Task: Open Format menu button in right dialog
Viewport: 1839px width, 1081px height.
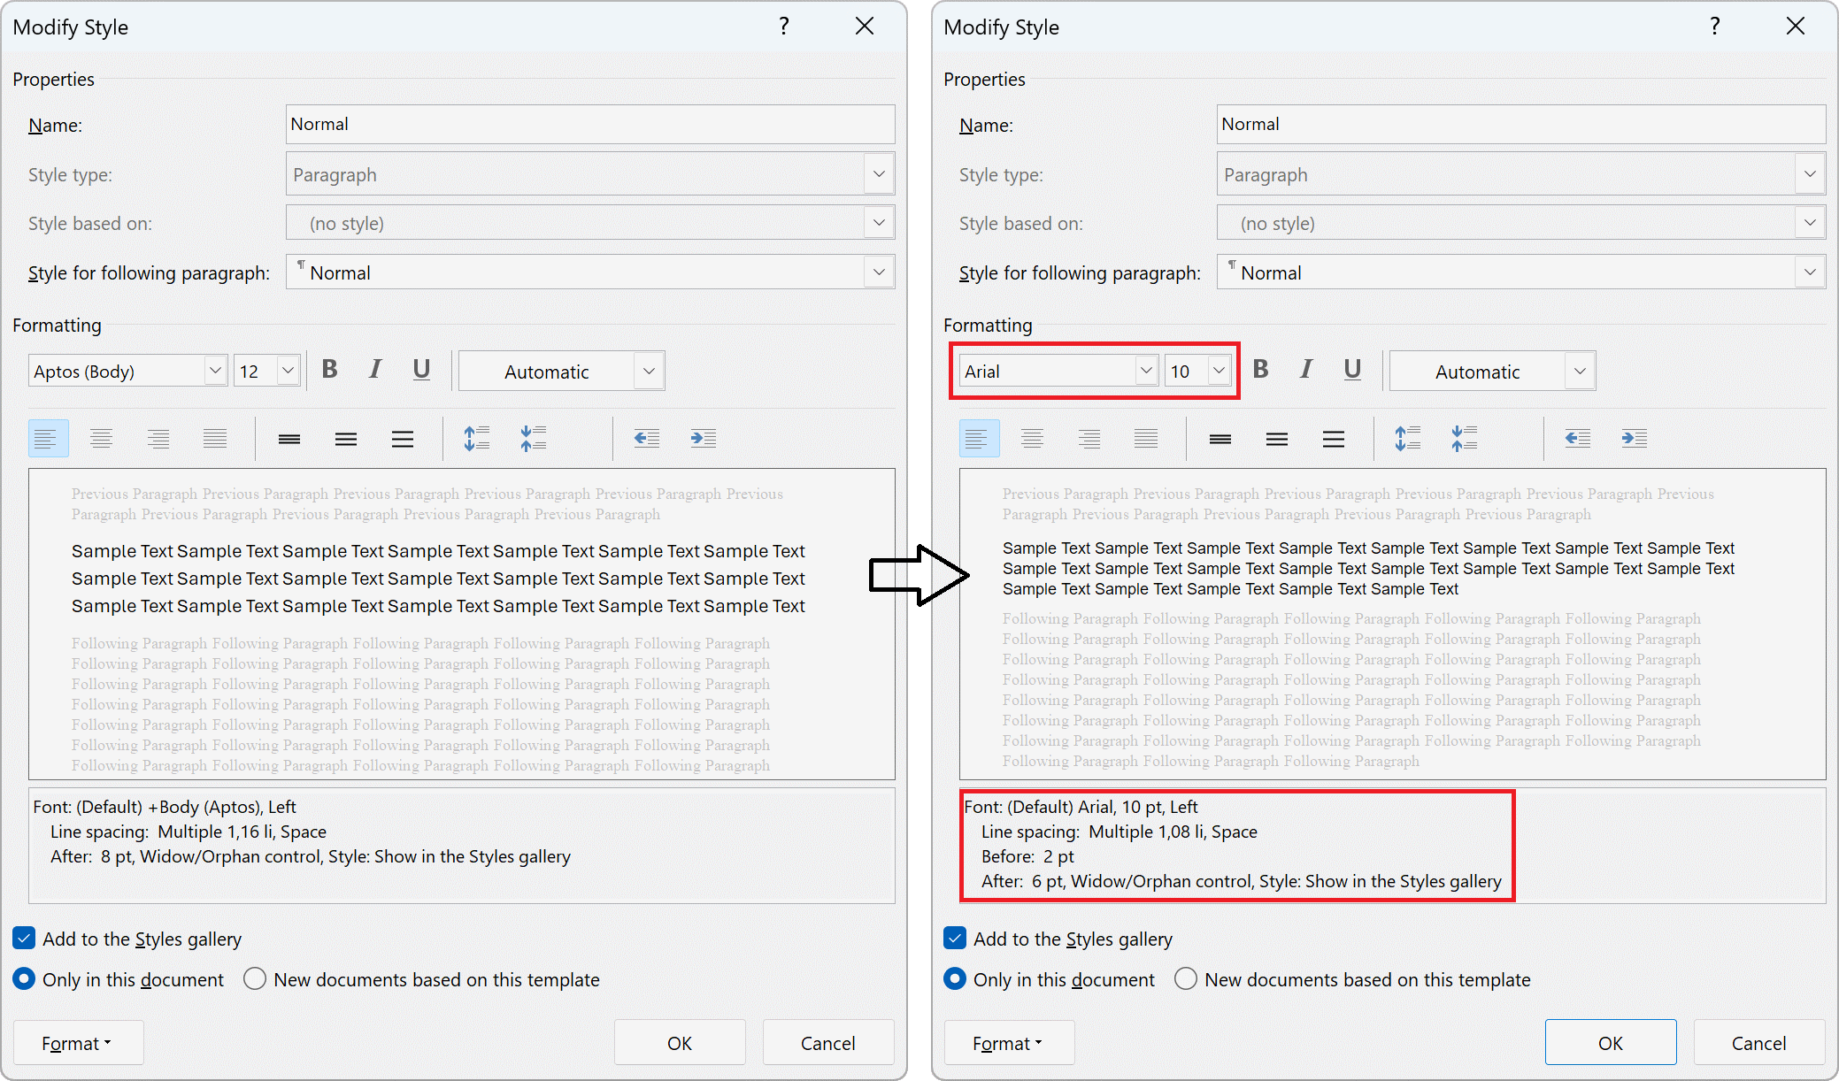Action: pos(1009,1043)
